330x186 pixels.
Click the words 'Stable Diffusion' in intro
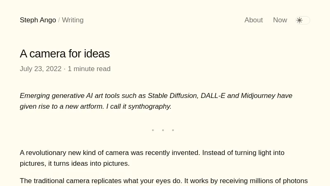coord(172,96)
